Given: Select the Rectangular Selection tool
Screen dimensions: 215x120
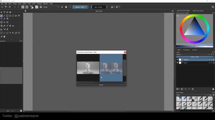Looking at the screenshot, I should pyautogui.click(x=1, y=33).
